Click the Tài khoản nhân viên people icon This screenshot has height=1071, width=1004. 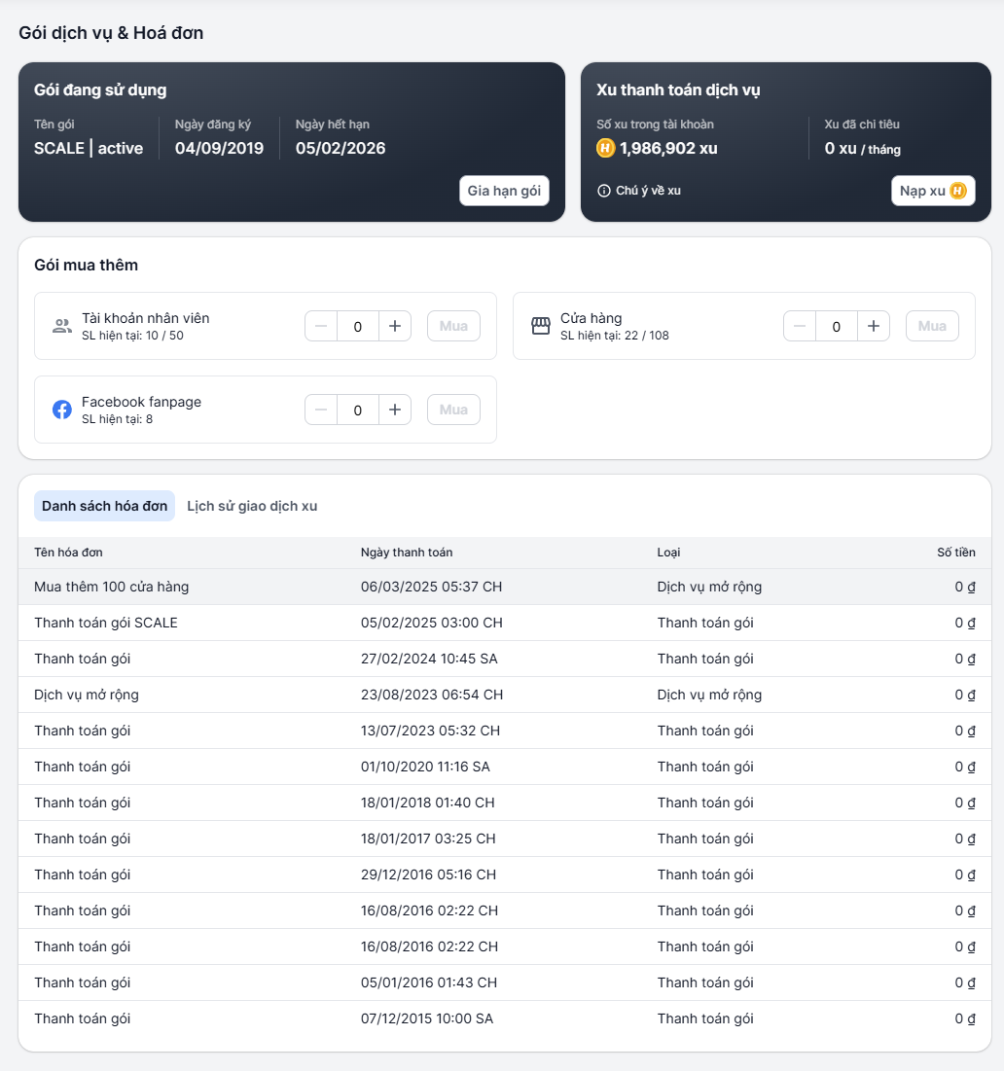(x=62, y=326)
